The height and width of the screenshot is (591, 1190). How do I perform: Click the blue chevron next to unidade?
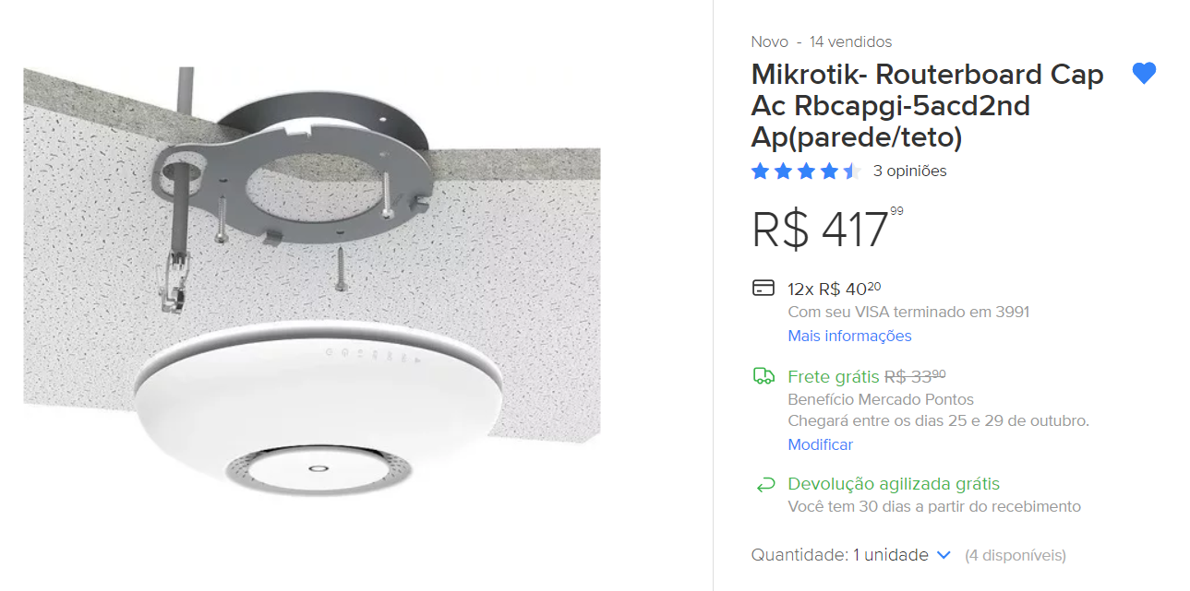click(944, 555)
